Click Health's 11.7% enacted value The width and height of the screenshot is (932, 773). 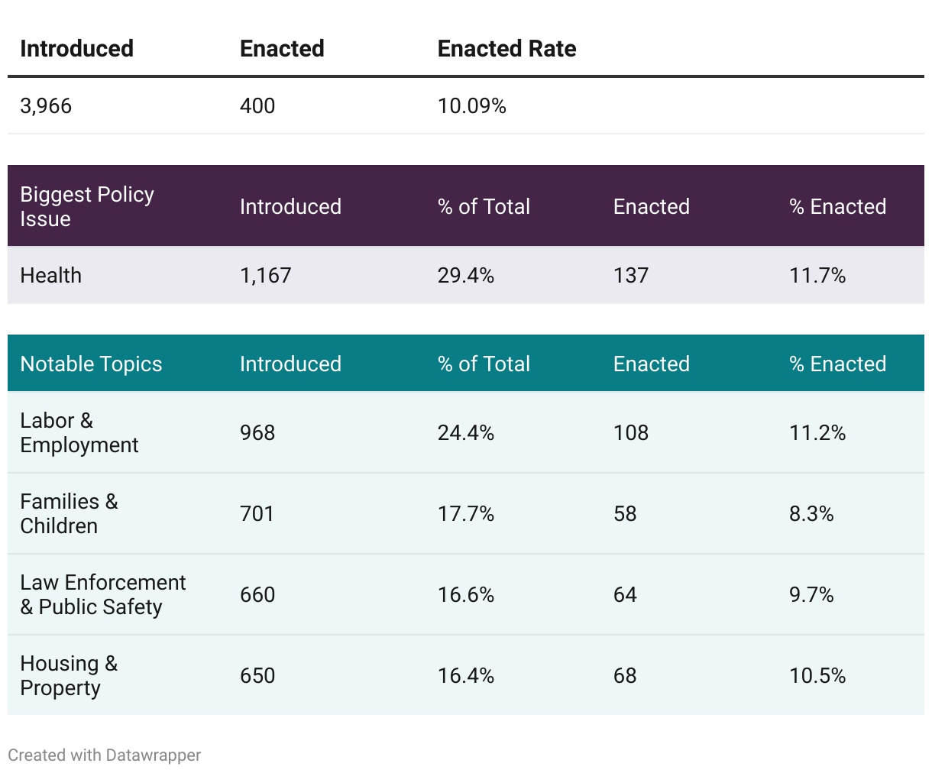[x=817, y=275]
